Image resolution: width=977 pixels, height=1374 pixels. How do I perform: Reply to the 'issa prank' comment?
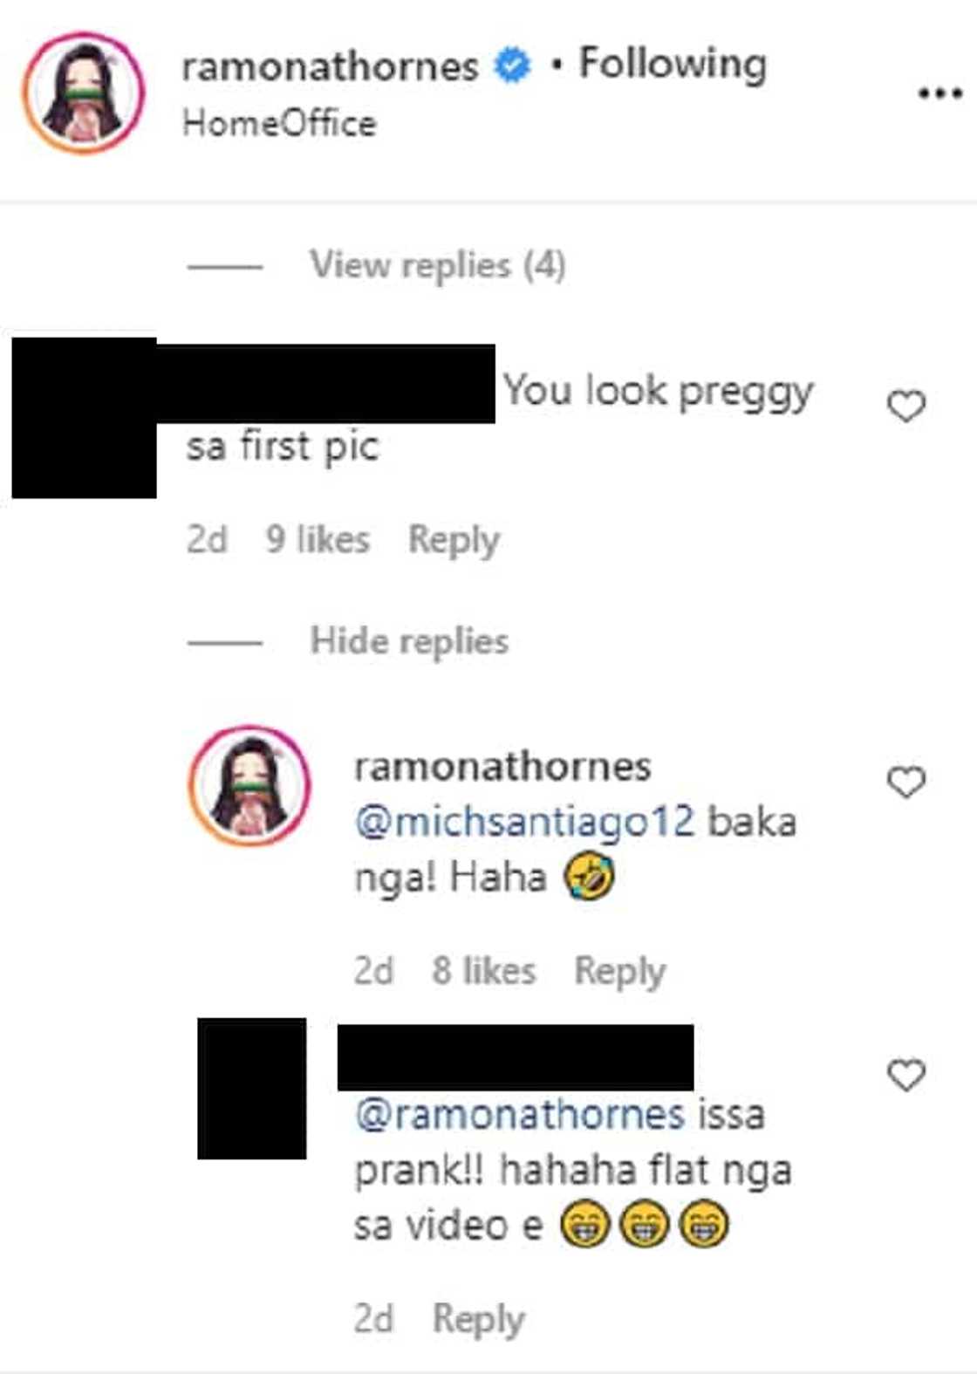coord(478,1318)
